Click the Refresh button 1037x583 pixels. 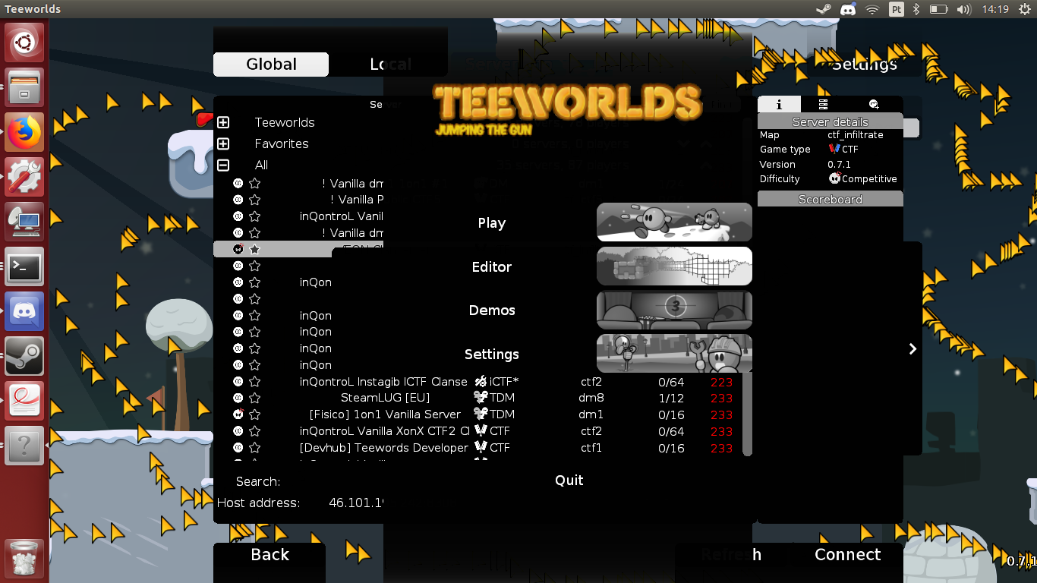point(730,555)
